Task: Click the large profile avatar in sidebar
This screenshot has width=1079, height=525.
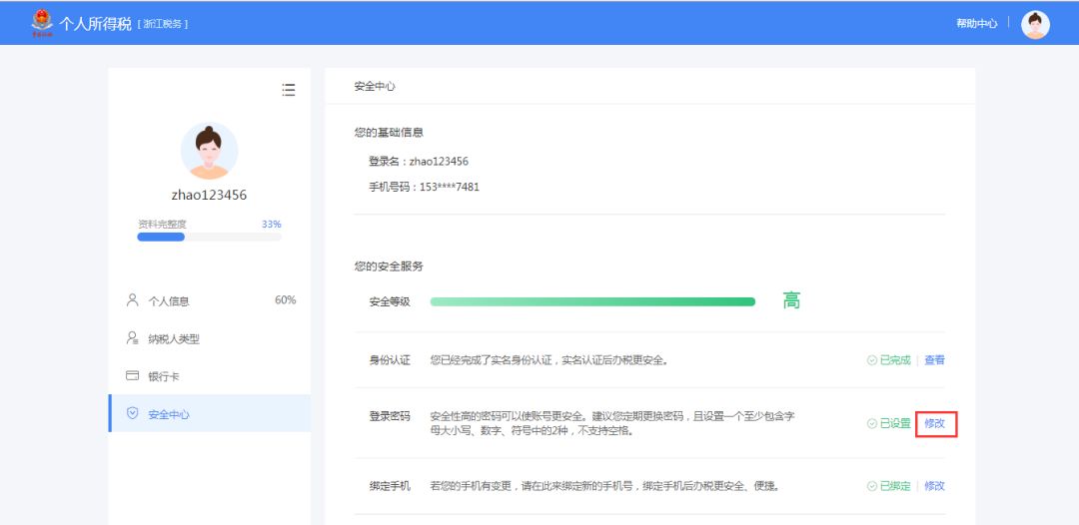Action: tap(209, 151)
